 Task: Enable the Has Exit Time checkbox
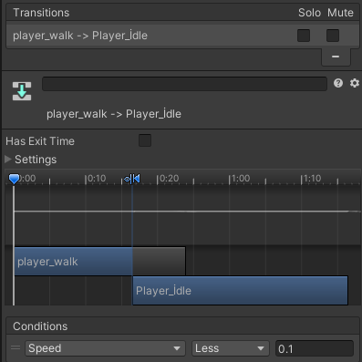coord(145,140)
